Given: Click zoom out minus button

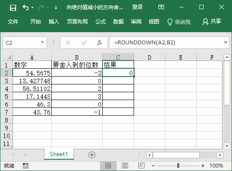Looking at the screenshot, I should [x=153, y=166].
